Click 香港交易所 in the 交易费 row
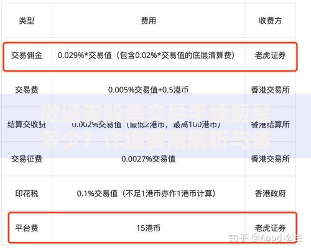The height and width of the screenshot is (252, 311). (x=270, y=90)
